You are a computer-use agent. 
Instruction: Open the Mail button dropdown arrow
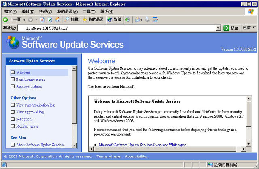click(x=142, y=20)
